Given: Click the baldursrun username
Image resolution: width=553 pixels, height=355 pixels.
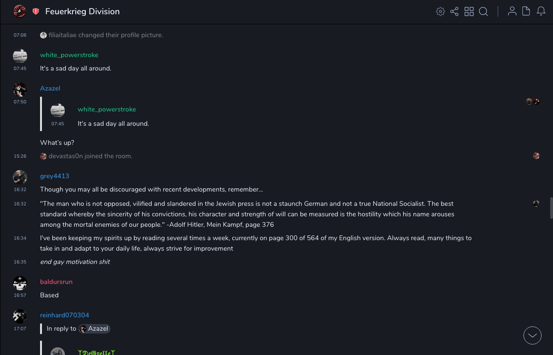Looking at the screenshot, I should [56, 282].
